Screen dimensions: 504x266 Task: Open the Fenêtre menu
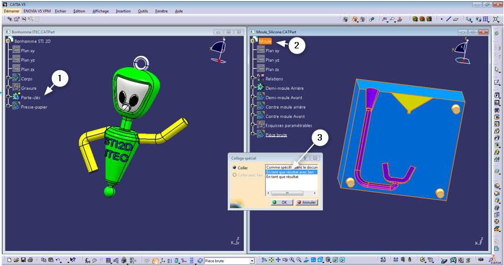click(161, 11)
